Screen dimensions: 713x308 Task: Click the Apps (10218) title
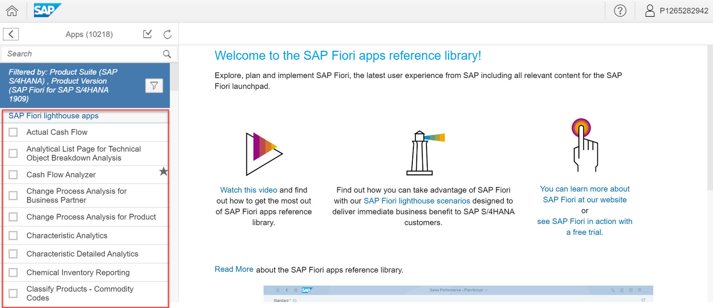coord(89,34)
